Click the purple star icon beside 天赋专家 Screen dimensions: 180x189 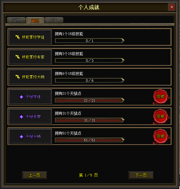pos(21,117)
